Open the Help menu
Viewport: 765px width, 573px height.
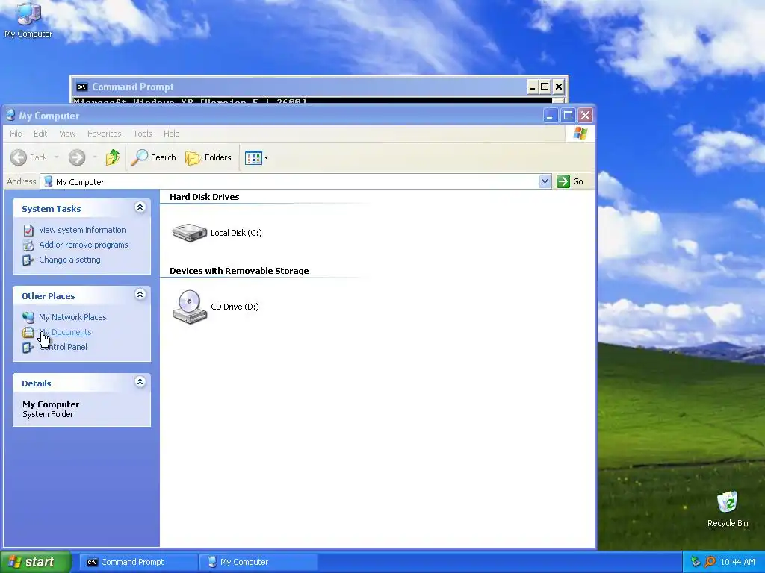tap(171, 134)
